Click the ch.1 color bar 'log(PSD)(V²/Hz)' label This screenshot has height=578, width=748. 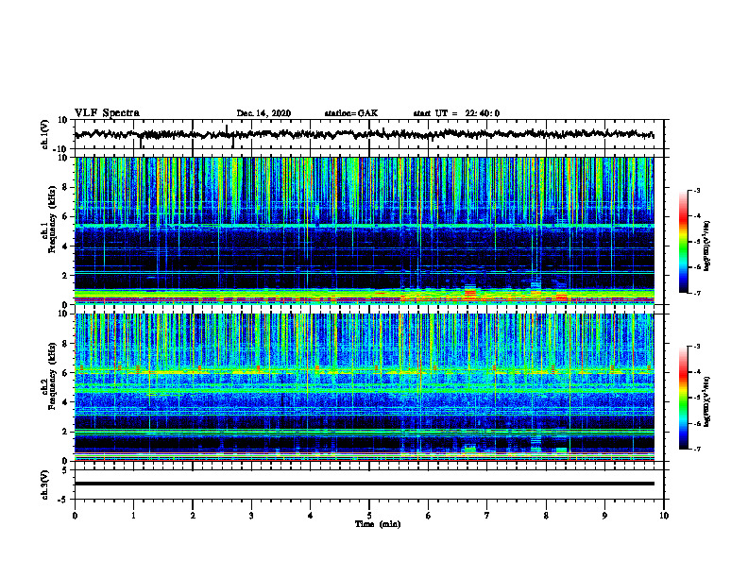[707, 246]
